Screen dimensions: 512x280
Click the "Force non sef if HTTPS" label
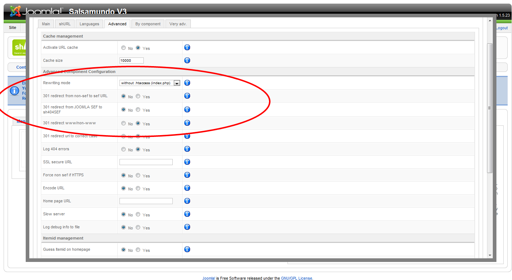[x=63, y=175]
